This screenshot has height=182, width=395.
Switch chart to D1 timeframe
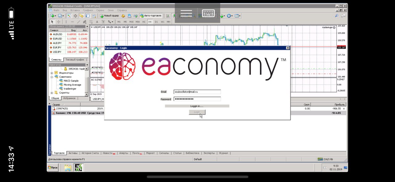(x=156, y=22)
